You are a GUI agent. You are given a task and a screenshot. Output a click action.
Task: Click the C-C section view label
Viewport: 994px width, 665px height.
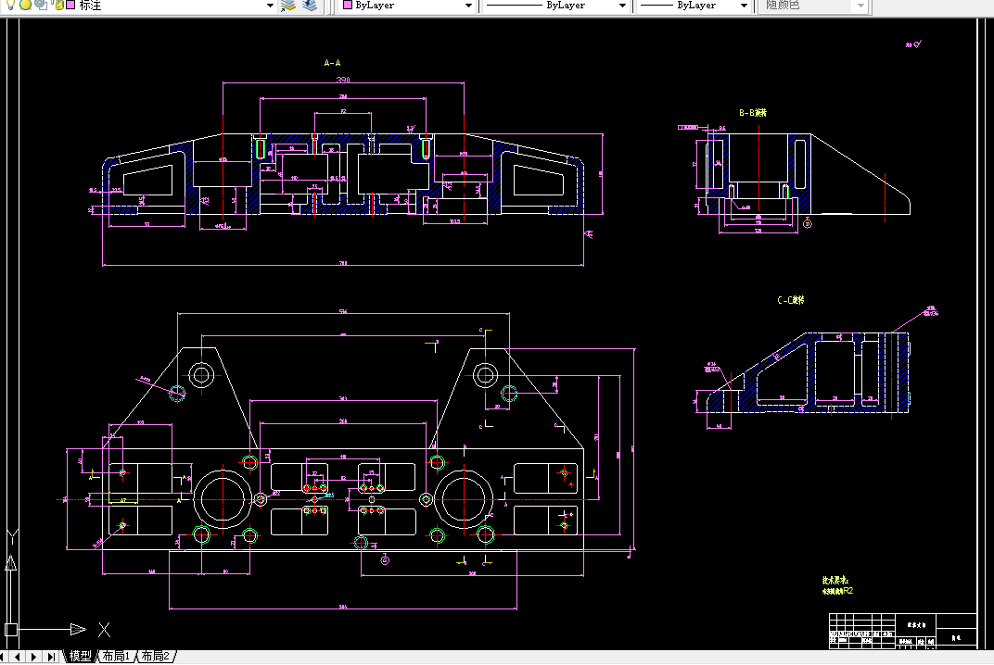[x=791, y=300]
